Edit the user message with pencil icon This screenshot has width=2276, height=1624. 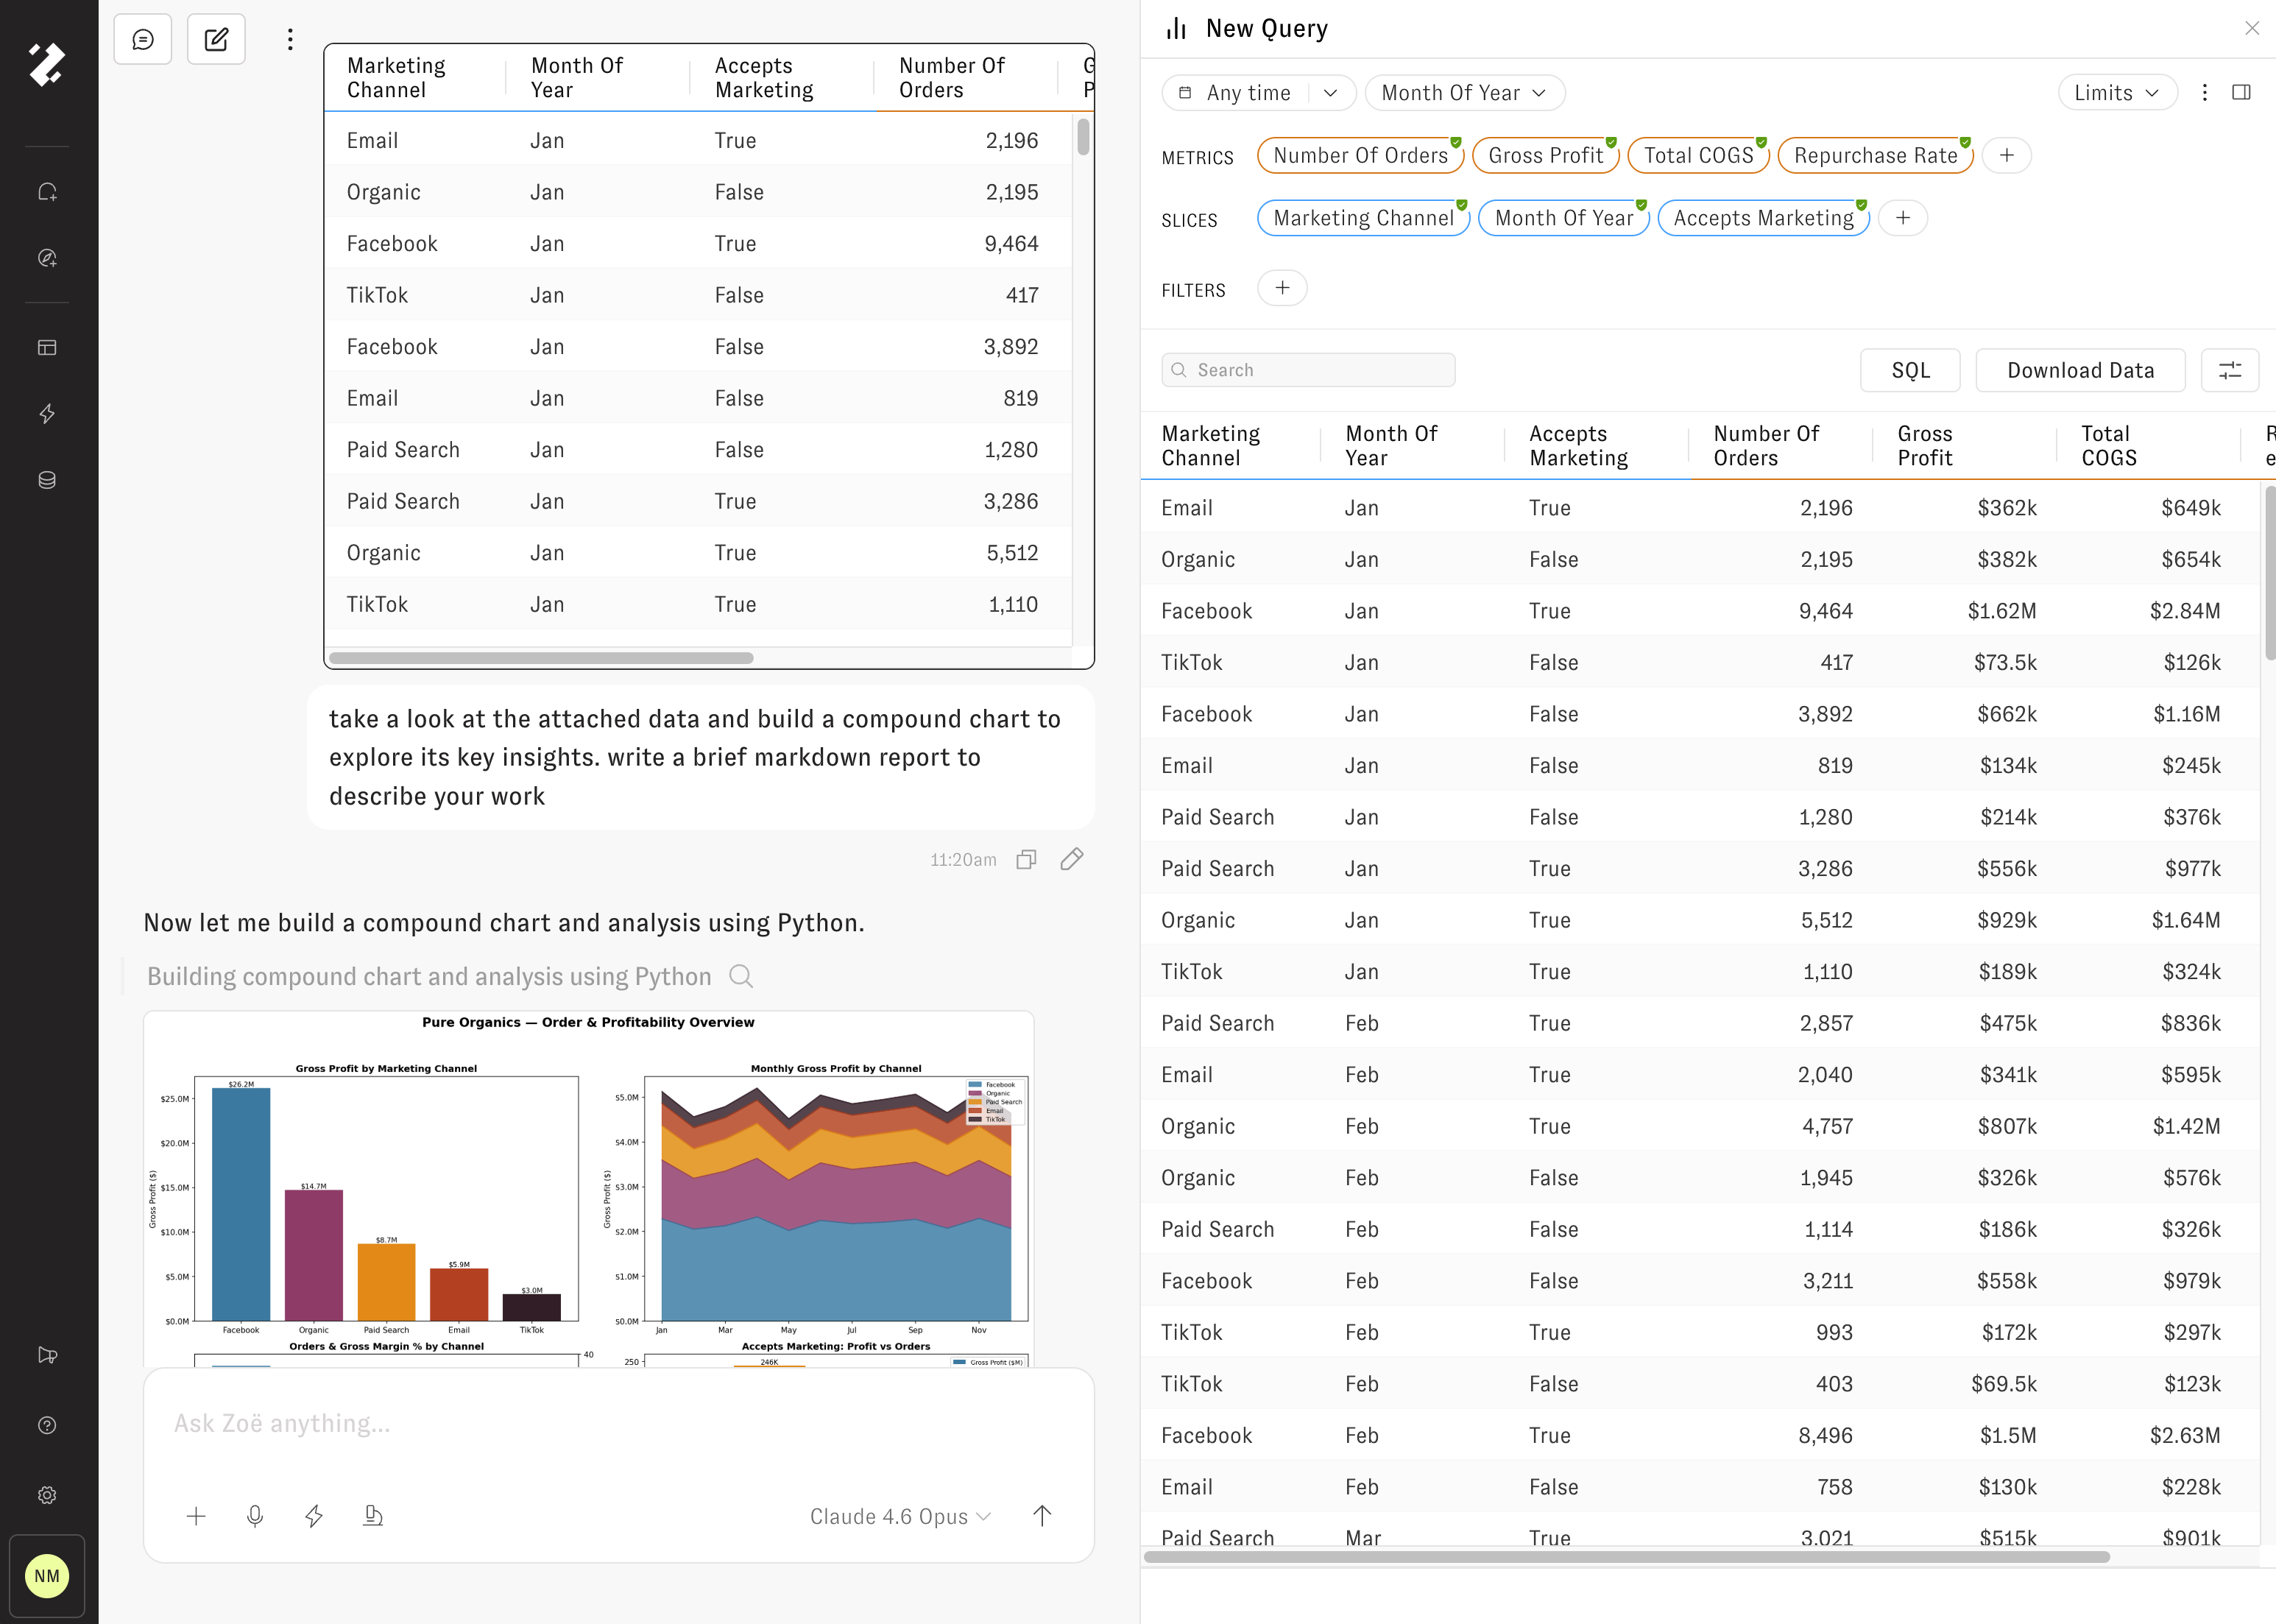click(1072, 860)
